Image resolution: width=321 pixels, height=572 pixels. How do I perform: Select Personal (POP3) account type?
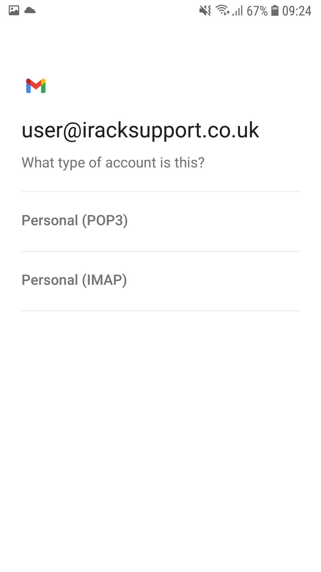pos(160,221)
